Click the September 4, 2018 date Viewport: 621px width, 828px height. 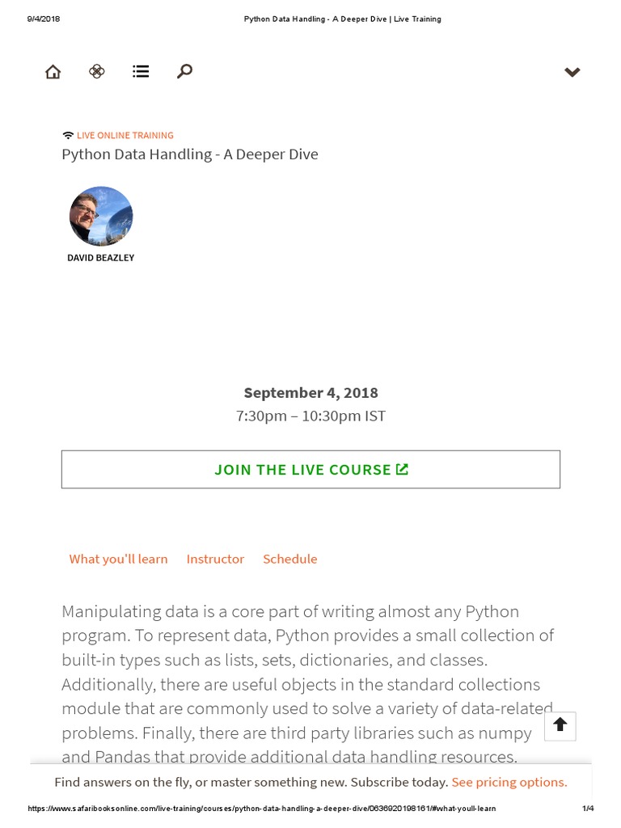(x=310, y=393)
